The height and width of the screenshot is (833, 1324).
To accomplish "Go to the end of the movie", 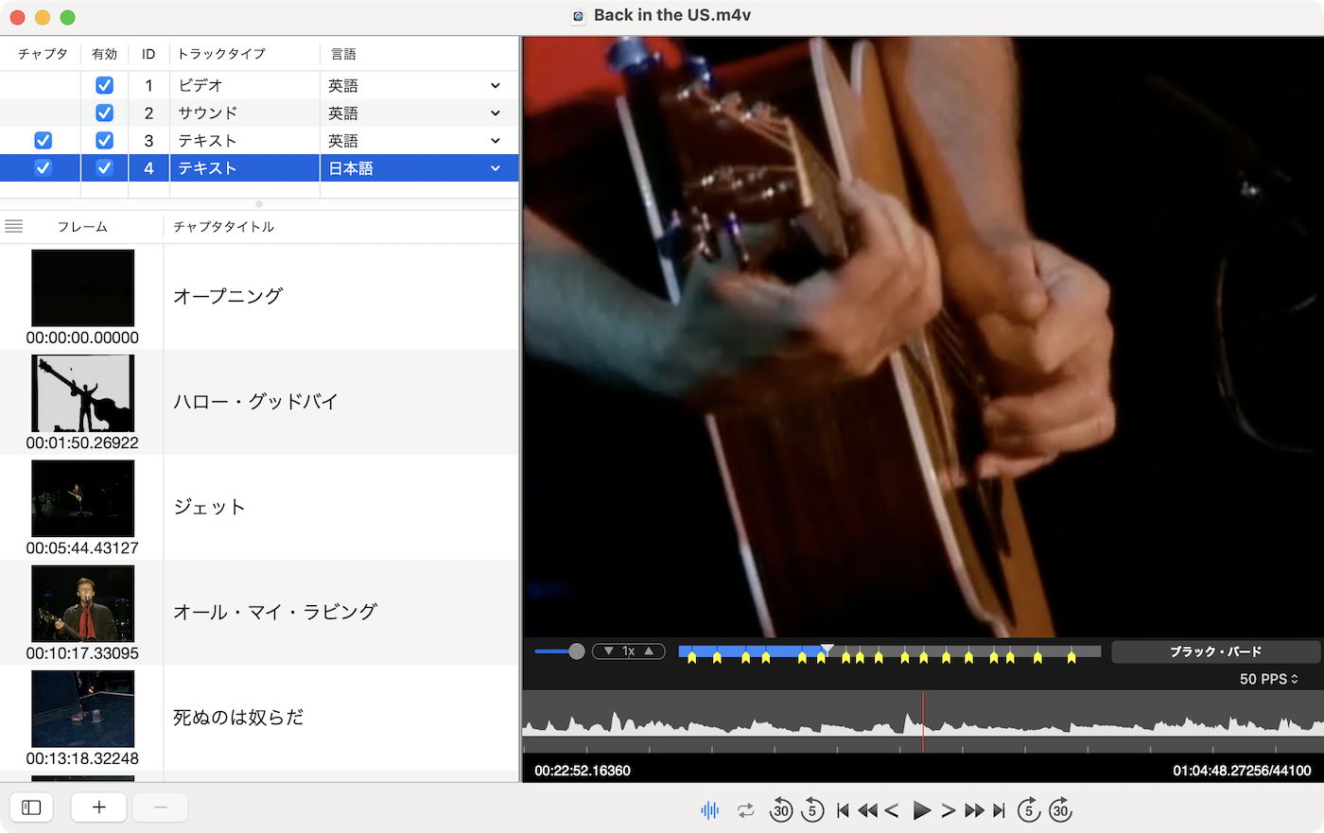I will click(x=999, y=810).
